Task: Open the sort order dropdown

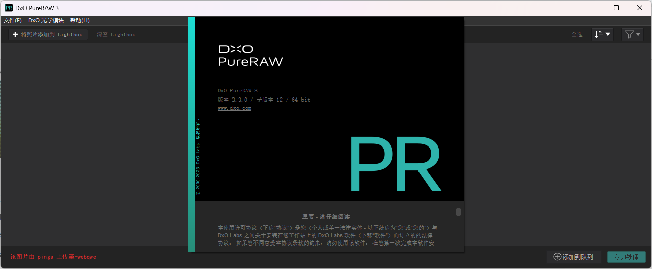Action: [602, 34]
